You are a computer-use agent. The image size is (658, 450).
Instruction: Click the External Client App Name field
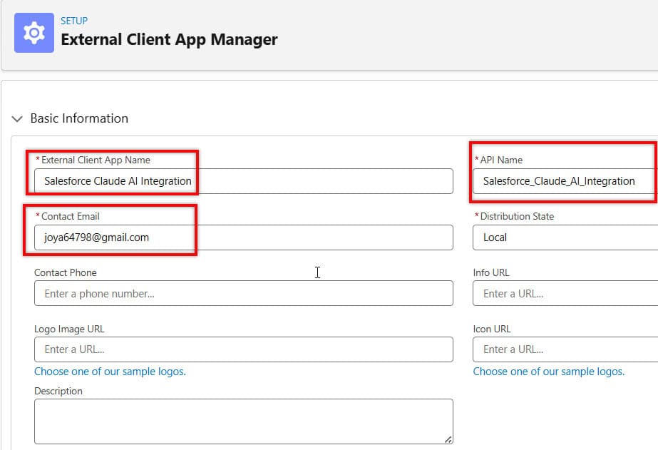pos(243,181)
